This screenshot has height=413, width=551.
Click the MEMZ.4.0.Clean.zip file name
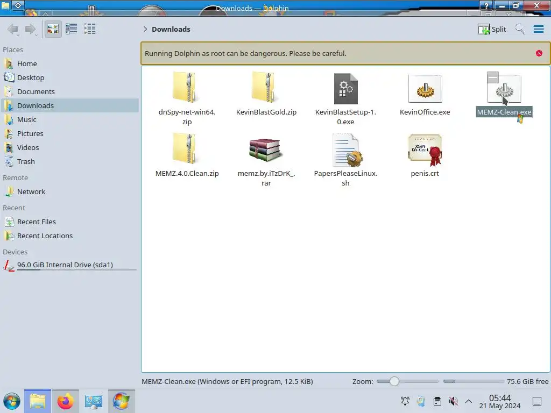click(x=187, y=174)
